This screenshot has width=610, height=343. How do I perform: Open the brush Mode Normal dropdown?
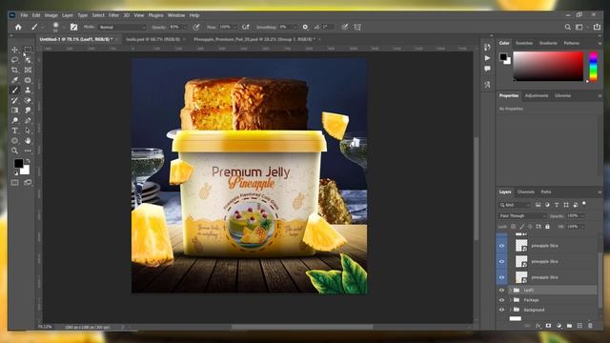122,28
